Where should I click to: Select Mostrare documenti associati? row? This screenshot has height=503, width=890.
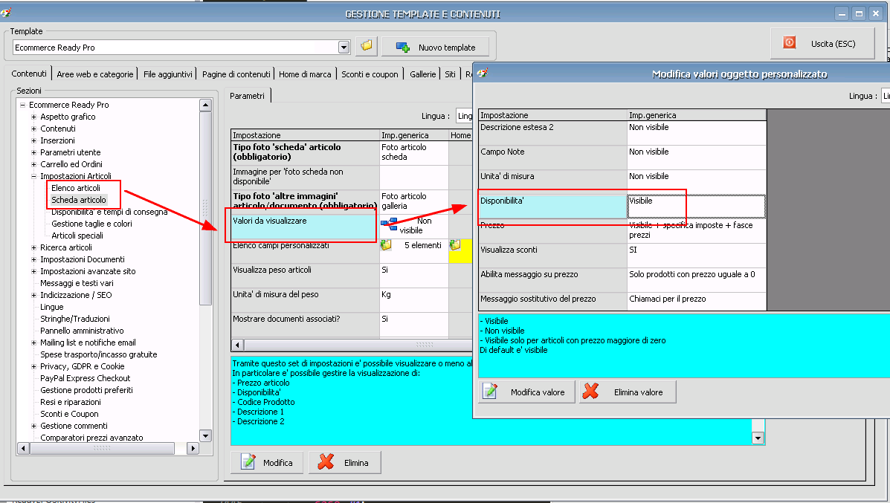(306, 325)
